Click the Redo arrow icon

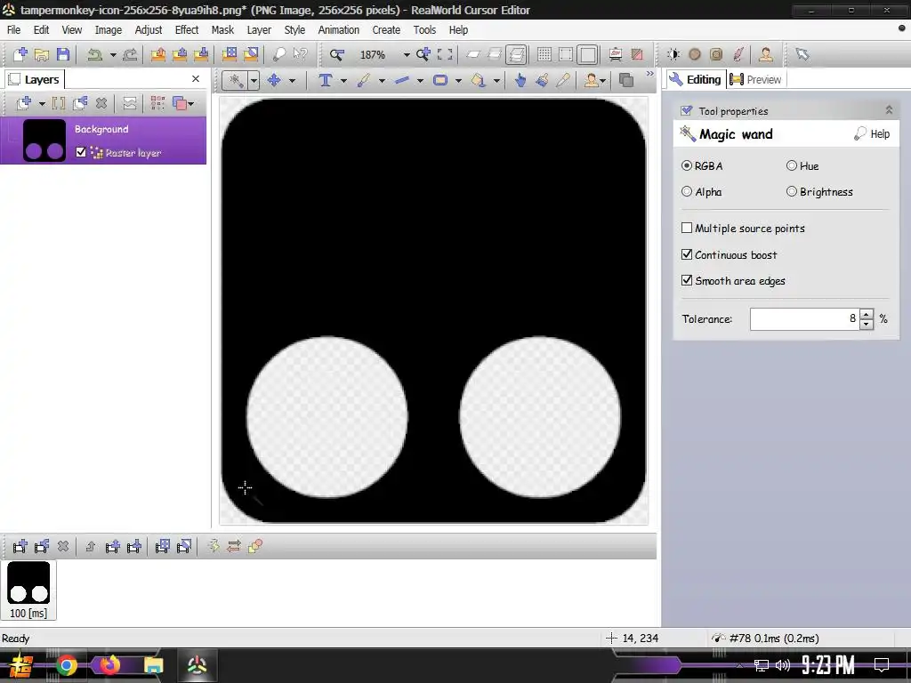pos(131,54)
